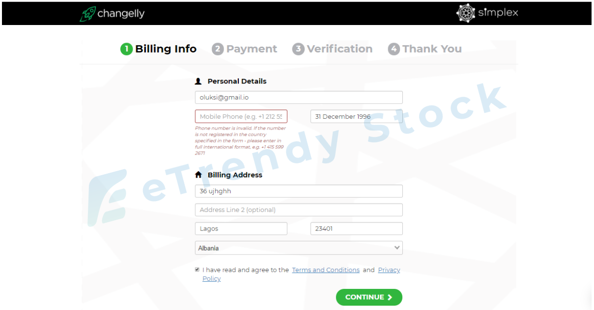Click the Simplex network sphere logo
The height and width of the screenshot is (310, 594).
[x=465, y=13]
